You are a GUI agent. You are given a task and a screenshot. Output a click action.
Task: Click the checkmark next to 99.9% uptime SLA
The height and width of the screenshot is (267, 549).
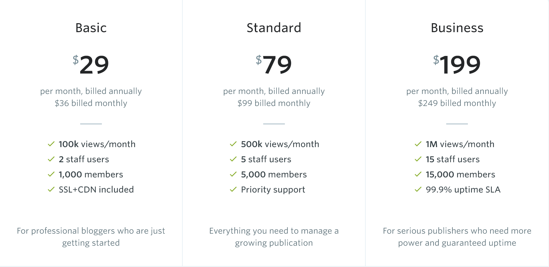pyautogui.click(x=418, y=189)
